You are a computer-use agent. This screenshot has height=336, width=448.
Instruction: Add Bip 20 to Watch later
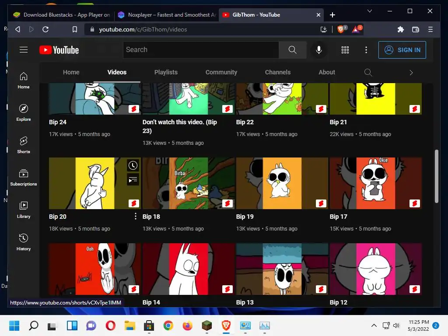click(133, 165)
